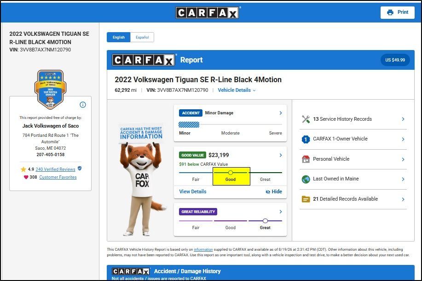This screenshot has width=422, height=281.
Task: Click the CARFAX logo in Accident History header
Action: 131,271
